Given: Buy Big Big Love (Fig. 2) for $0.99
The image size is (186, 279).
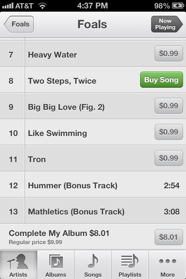Looking at the screenshot, I should (169, 106).
